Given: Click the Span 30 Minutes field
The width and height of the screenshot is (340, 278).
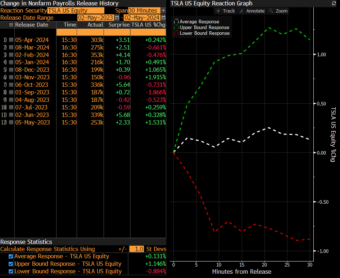Looking at the screenshot, I should [144, 10].
